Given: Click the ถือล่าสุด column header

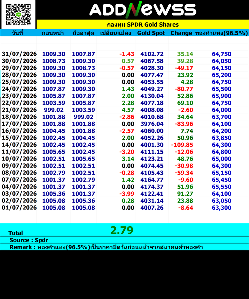Looking at the screenshot, I should 83,33.
